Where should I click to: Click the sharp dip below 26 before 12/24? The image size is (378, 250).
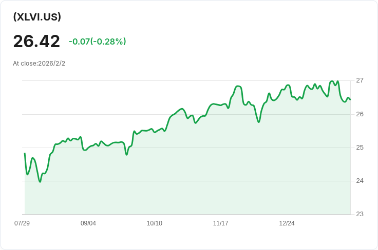point(259,122)
